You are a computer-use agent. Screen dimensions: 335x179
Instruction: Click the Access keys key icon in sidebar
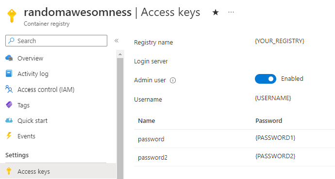[9, 171]
